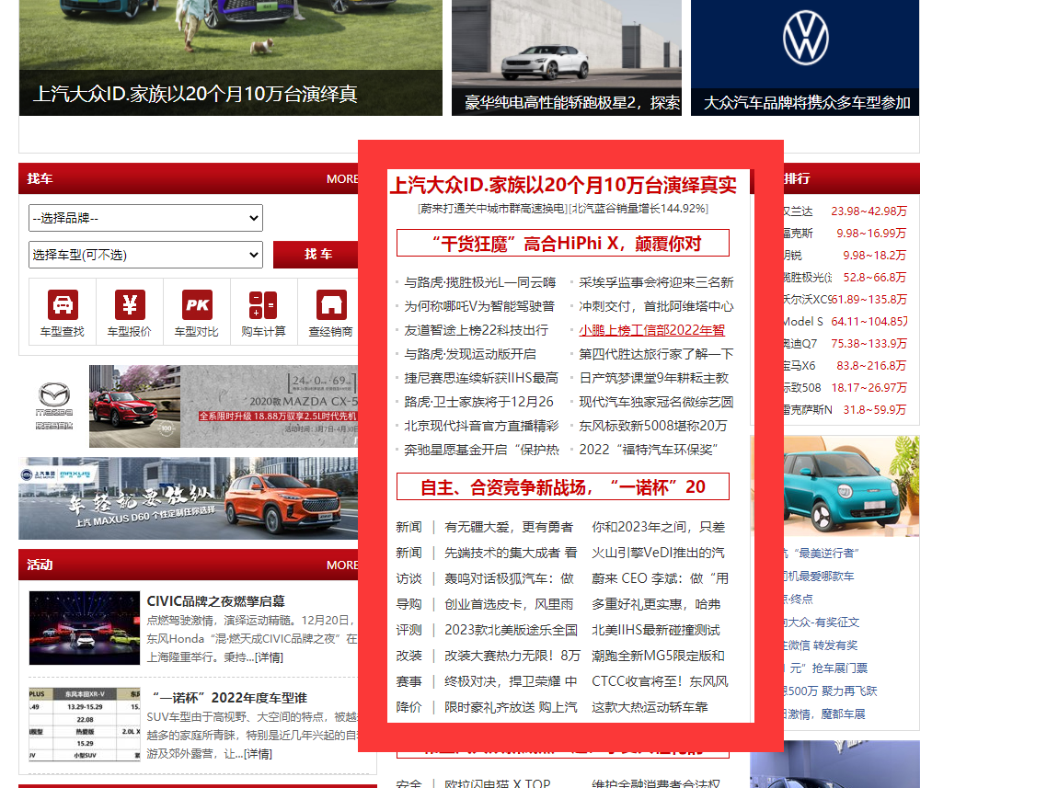Open the “干货狂魔”高合HiPhi X headline
The image size is (1047, 788).
click(x=563, y=243)
